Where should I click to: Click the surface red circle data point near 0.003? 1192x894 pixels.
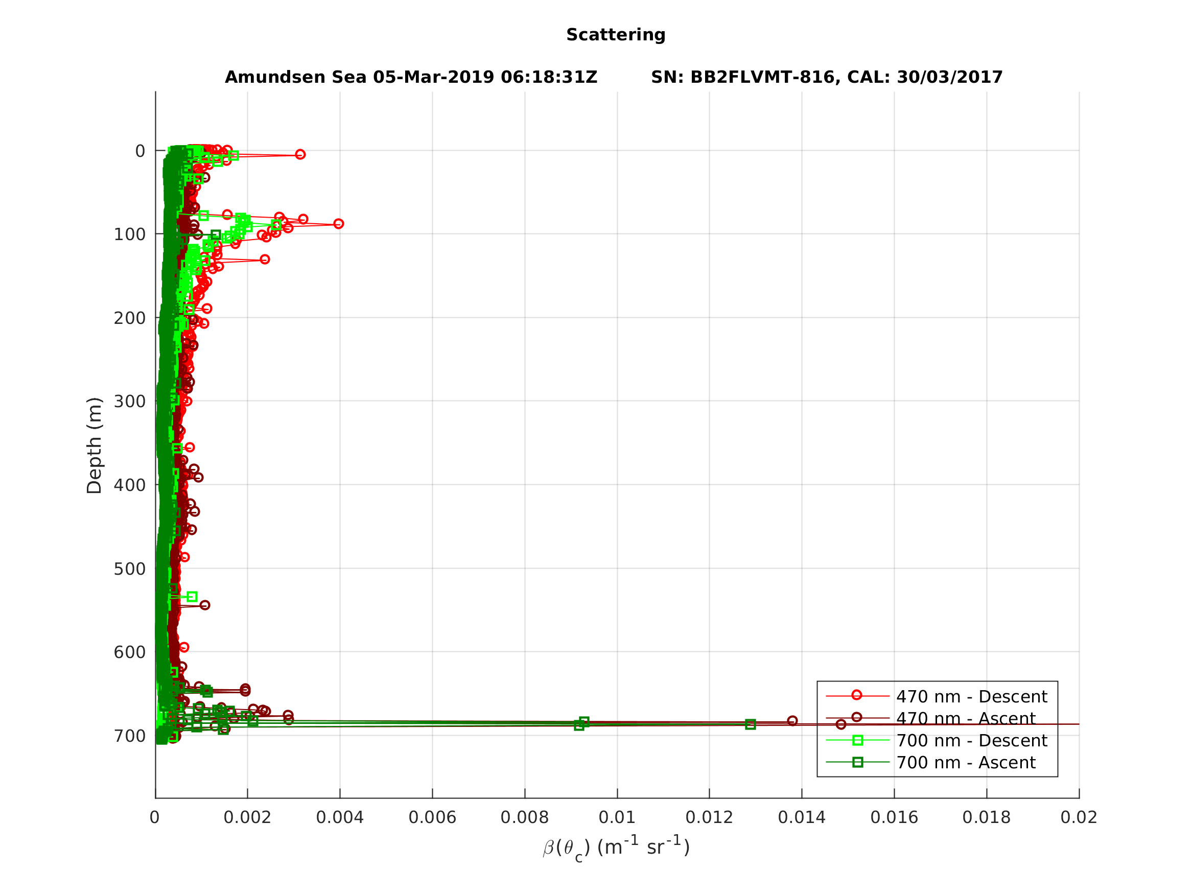(x=300, y=155)
